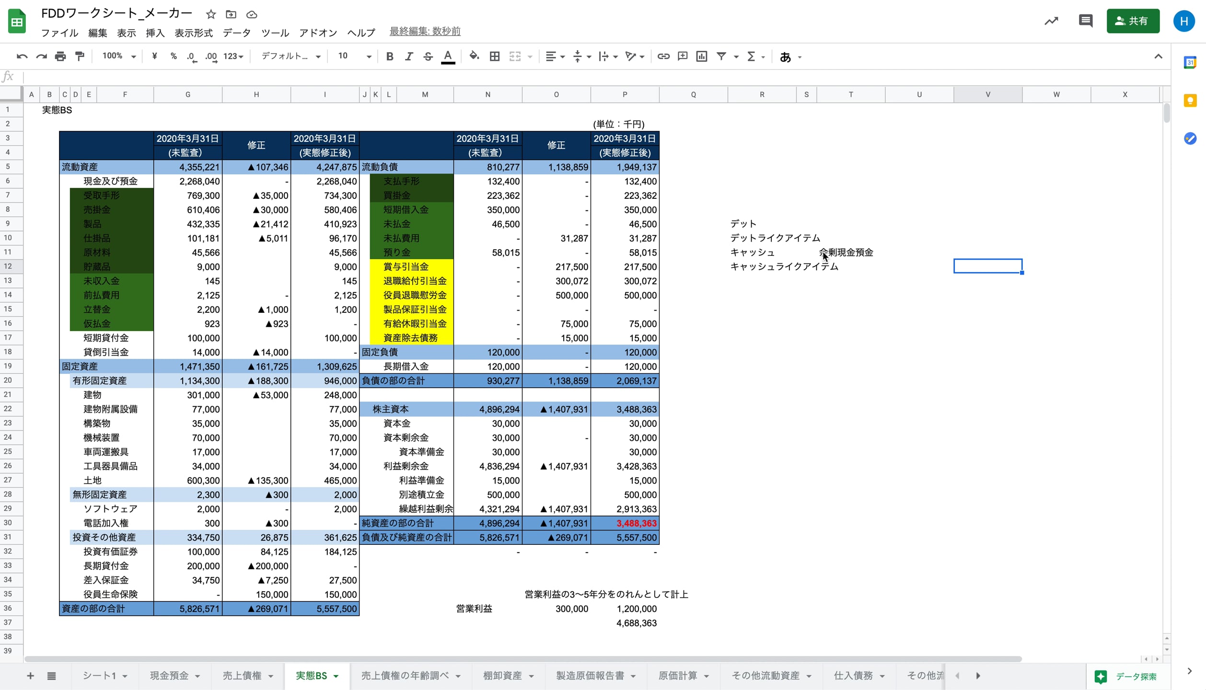
Task: Click the star to favorite document
Action: (211, 14)
